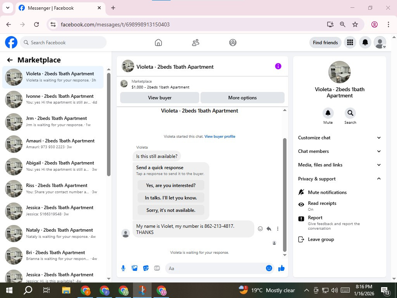Reply to Violet's message with arrow icon
Image resolution: width=397 pixels, height=298 pixels.
click(x=269, y=229)
